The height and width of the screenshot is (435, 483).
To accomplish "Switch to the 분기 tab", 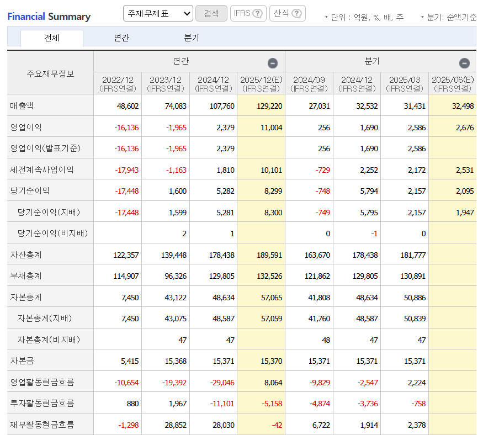I will click(192, 38).
